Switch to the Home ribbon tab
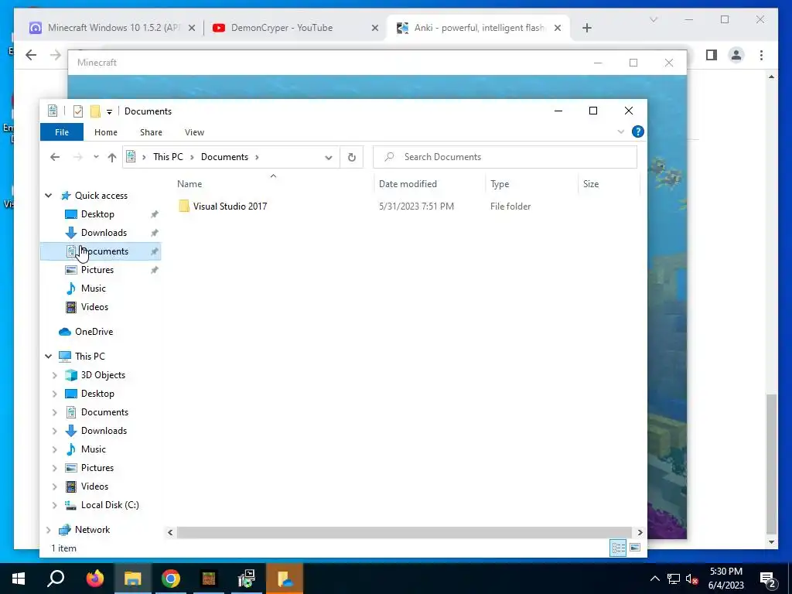The height and width of the screenshot is (594, 792). pyautogui.click(x=105, y=132)
